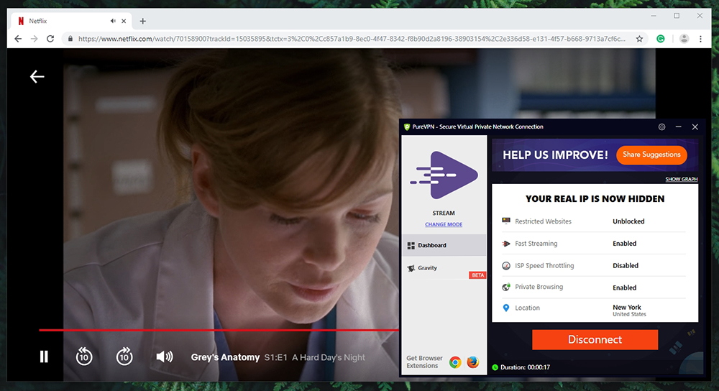The width and height of the screenshot is (719, 391).
Task: View site padlock security info
Action: [70, 39]
